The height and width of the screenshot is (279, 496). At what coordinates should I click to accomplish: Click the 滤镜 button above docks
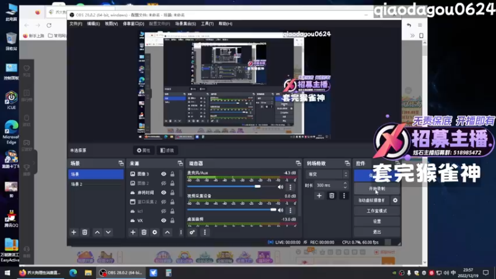click(167, 150)
